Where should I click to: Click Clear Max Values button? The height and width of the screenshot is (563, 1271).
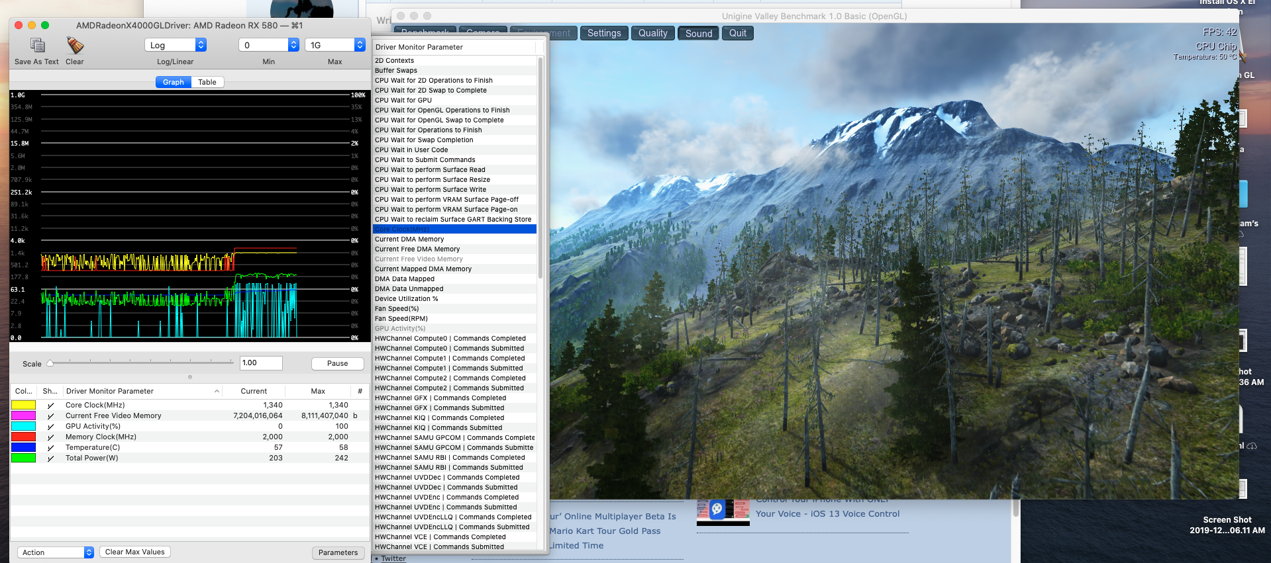135,552
